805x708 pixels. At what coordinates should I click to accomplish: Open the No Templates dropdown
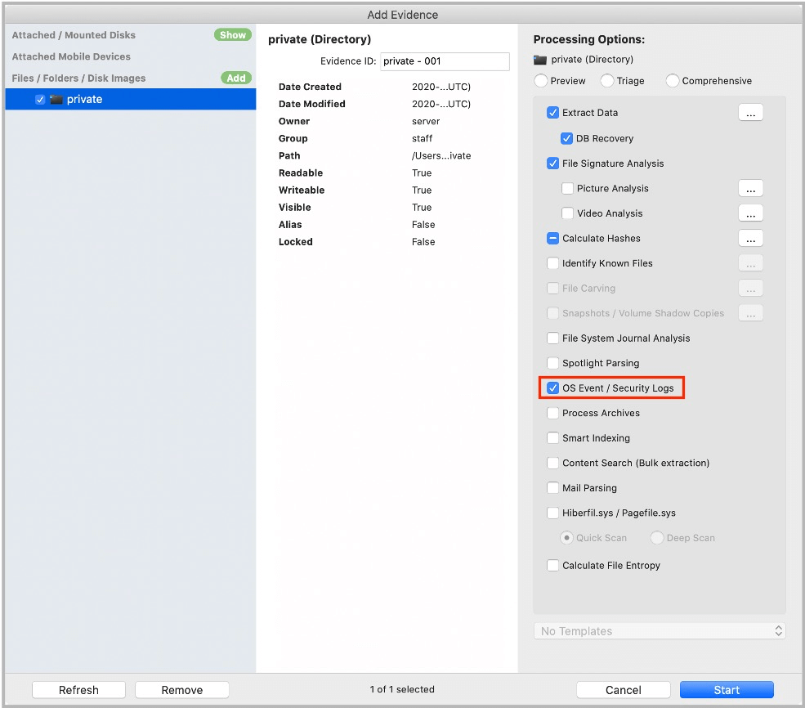click(660, 631)
